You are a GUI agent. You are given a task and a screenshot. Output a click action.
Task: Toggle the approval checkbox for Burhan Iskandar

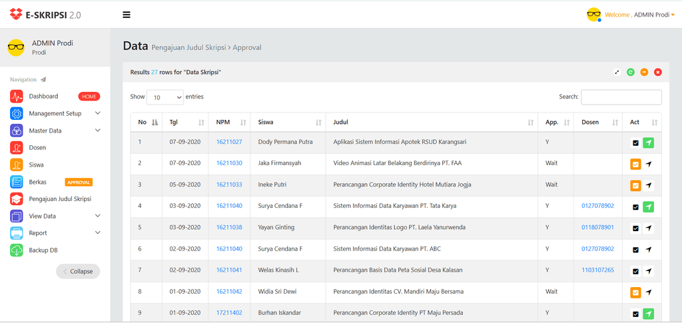pos(635,314)
